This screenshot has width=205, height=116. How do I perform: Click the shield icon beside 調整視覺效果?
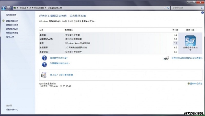(4, 21)
